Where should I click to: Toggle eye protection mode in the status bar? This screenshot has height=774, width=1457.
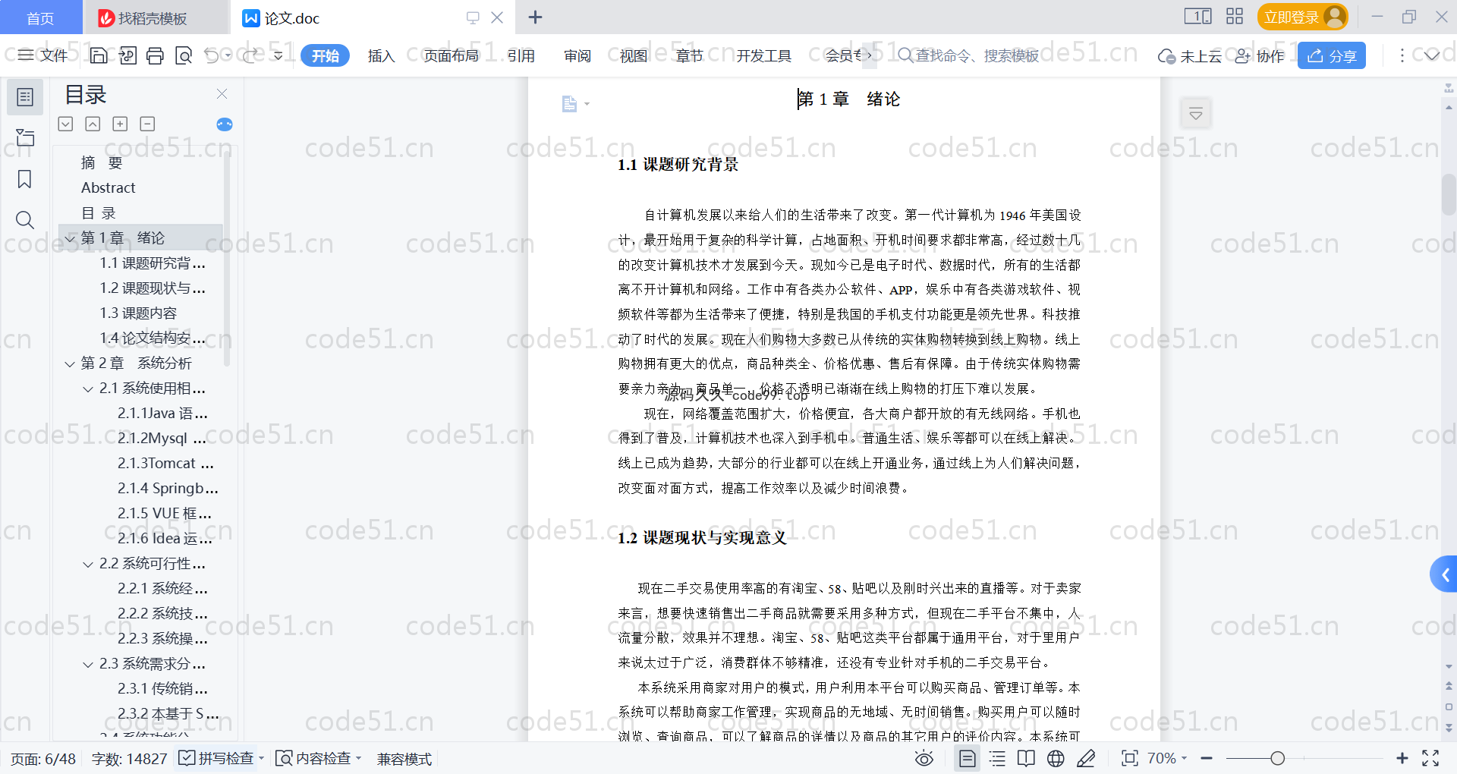924,758
